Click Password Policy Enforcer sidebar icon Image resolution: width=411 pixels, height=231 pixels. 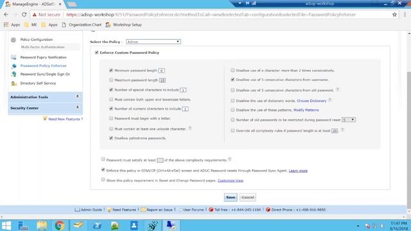tap(14, 66)
